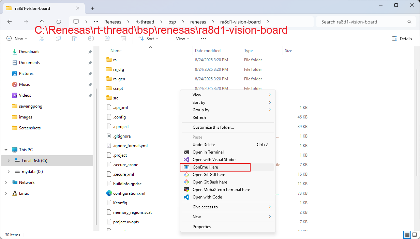Click the Back navigation arrow
This screenshot has height=239, width=420.
coord(10,22)
